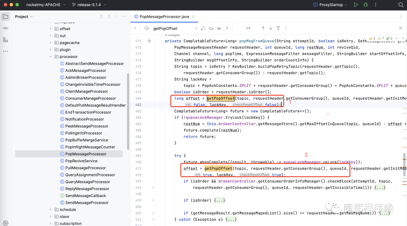Screen dimensions: 407x226
Task: Collapse the processor folder
Action: point(50,56)
